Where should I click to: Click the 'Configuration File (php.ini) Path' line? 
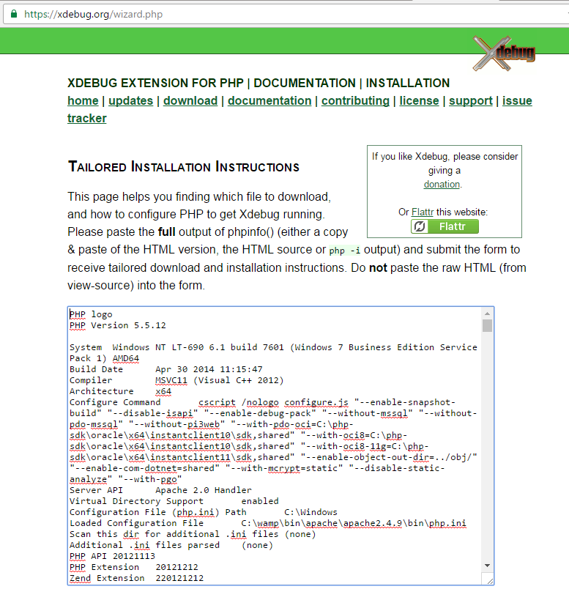tap(204, 512)
